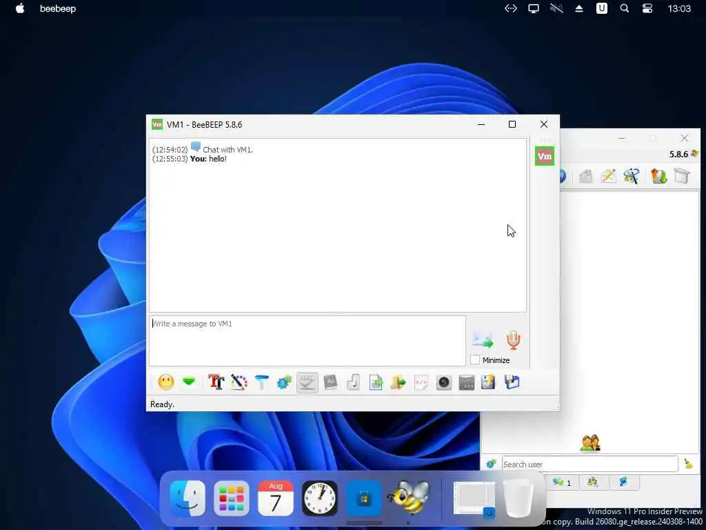Image resolution: width=706 pixels, height=530 pixels.
Task: Toggle the highlighted spell check button
Action: [x=307, y=382]
